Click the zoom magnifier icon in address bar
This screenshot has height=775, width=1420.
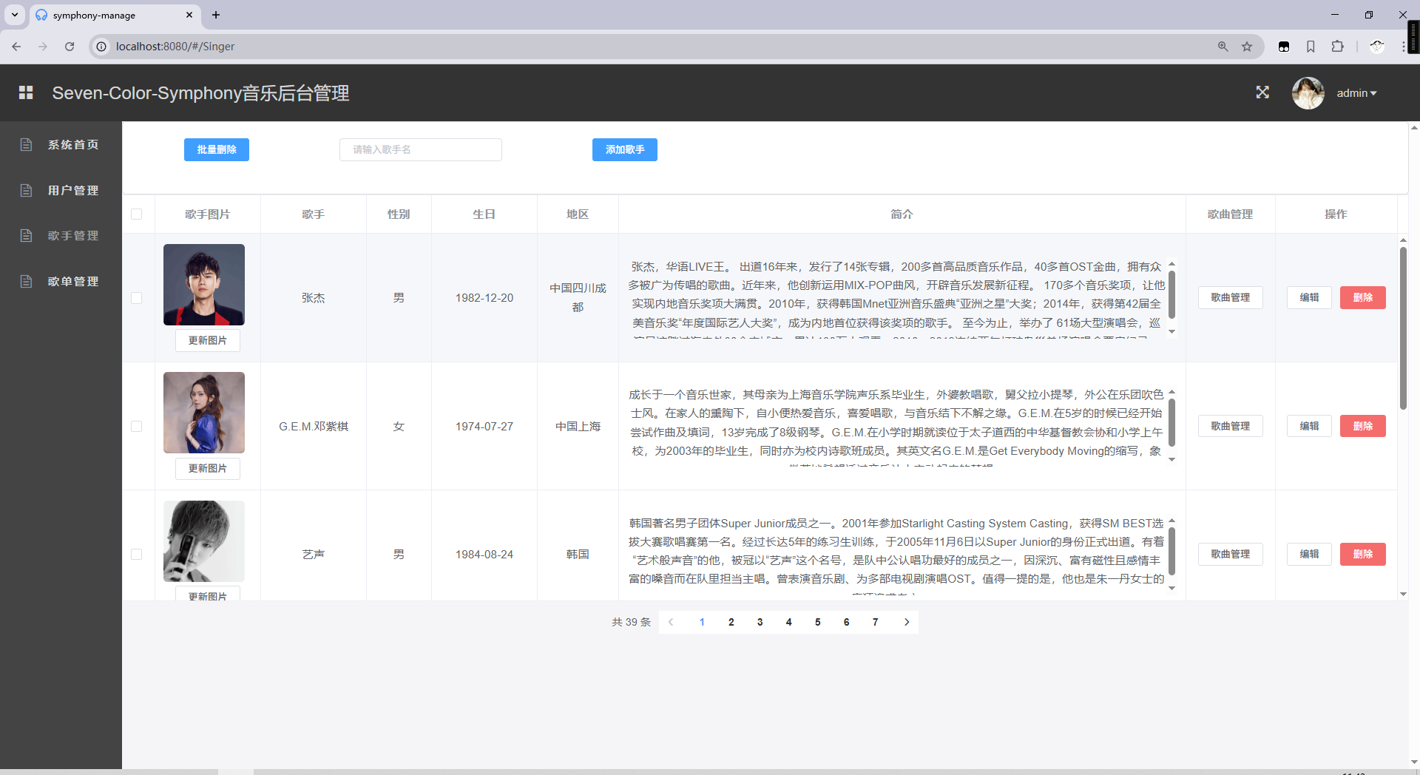click(x=1223, y=47)
